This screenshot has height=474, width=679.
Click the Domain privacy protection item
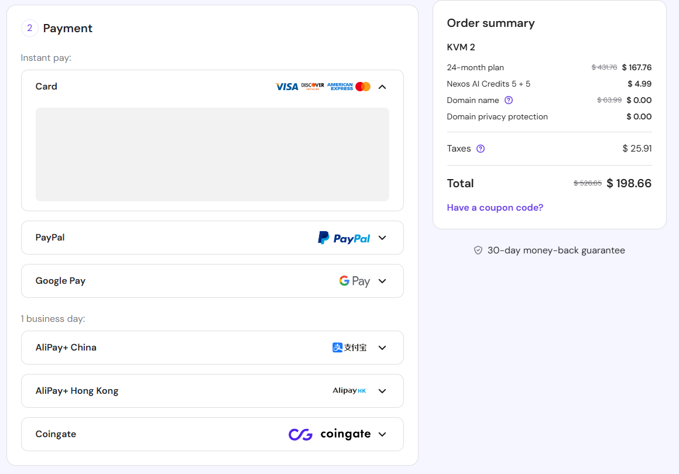[x=497, y=117]
